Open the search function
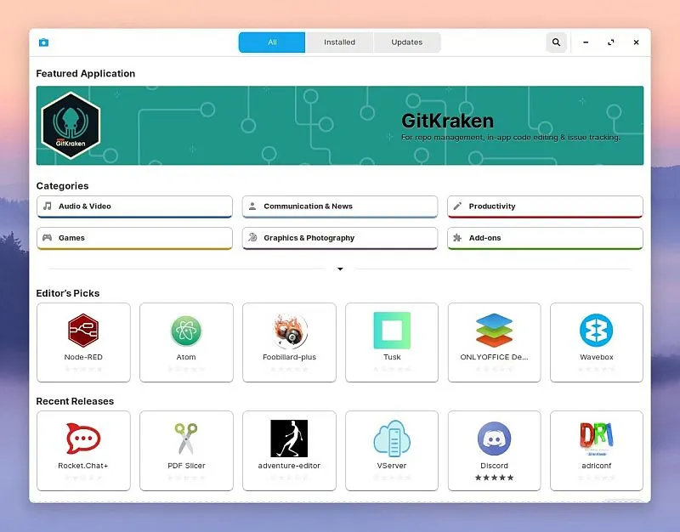The image size is (680, 532). (x=557, y=42)
